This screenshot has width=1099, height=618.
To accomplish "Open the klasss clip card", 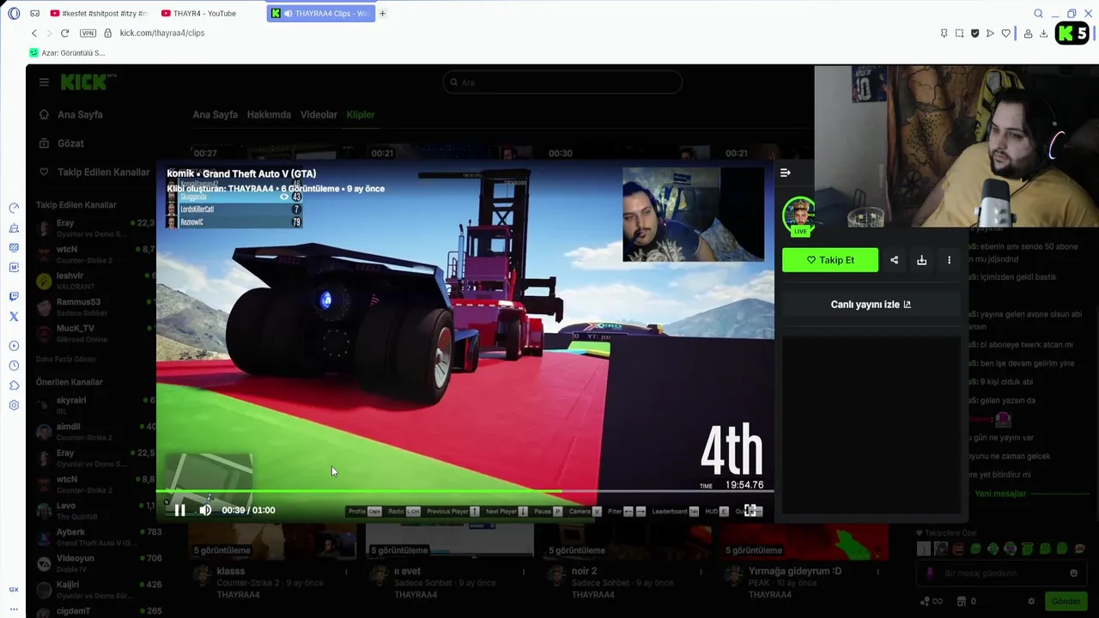I will tap(271, 561).
